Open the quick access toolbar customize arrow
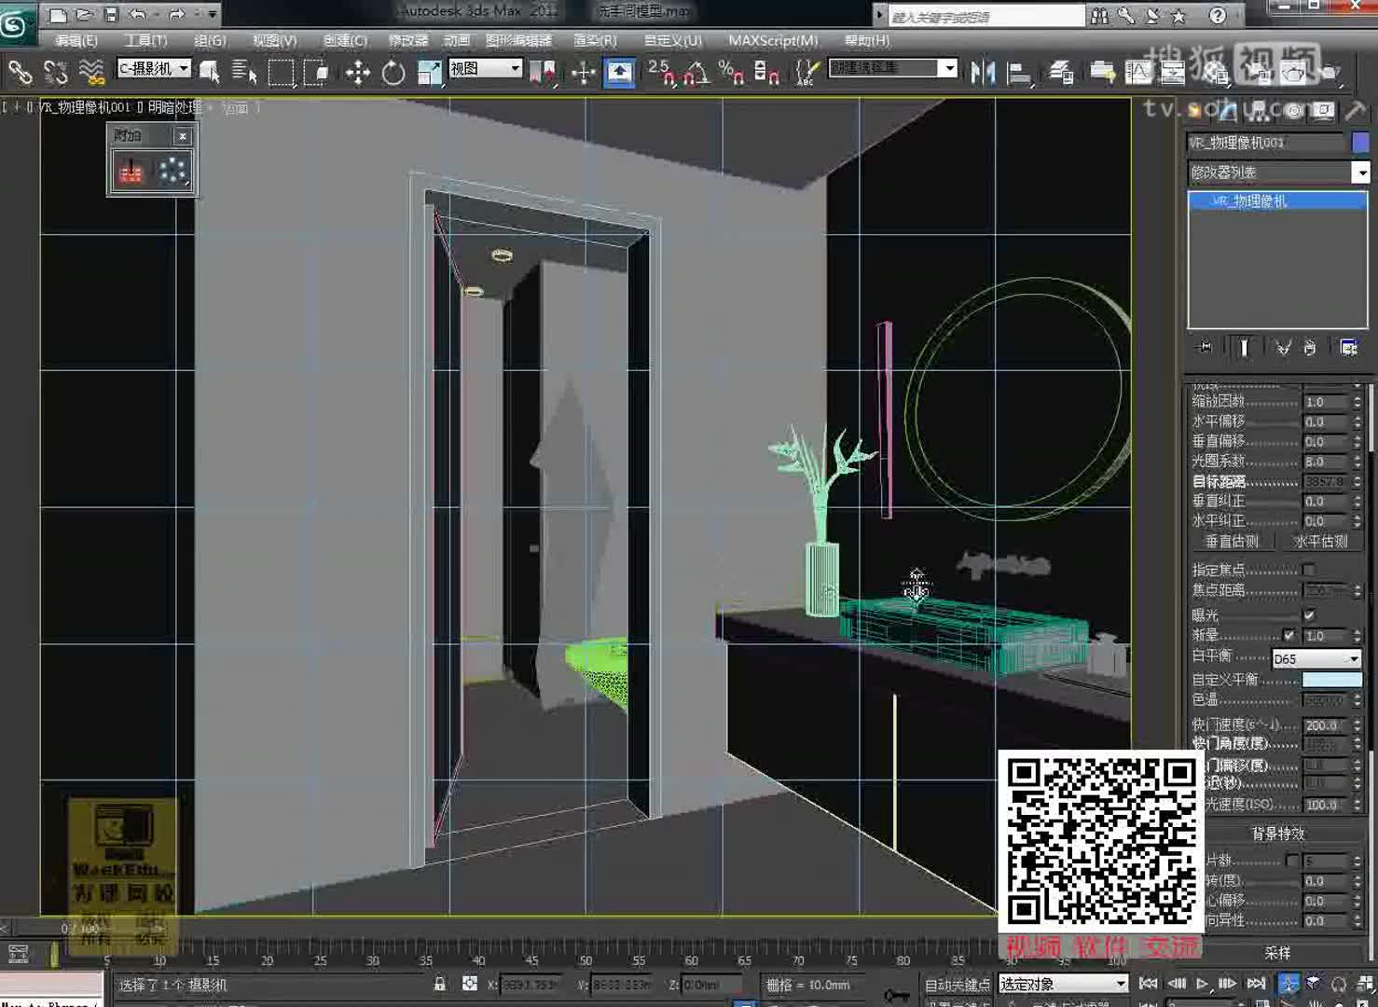The image size is (1378, 1007). (x=213, y=14)
